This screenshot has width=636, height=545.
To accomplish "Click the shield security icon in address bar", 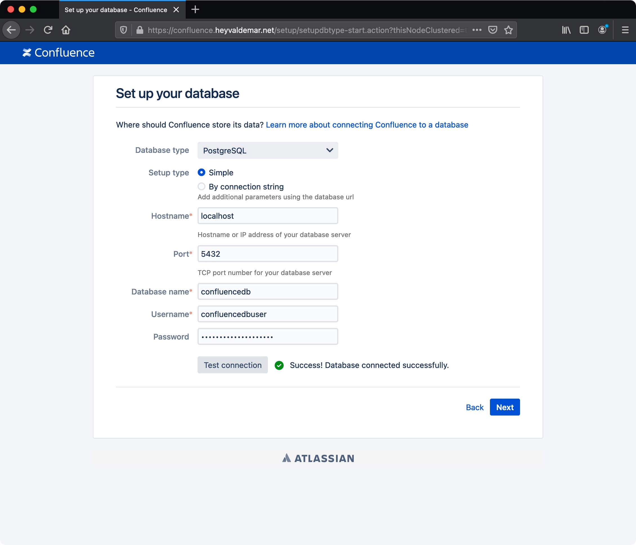I will (124, 30).
